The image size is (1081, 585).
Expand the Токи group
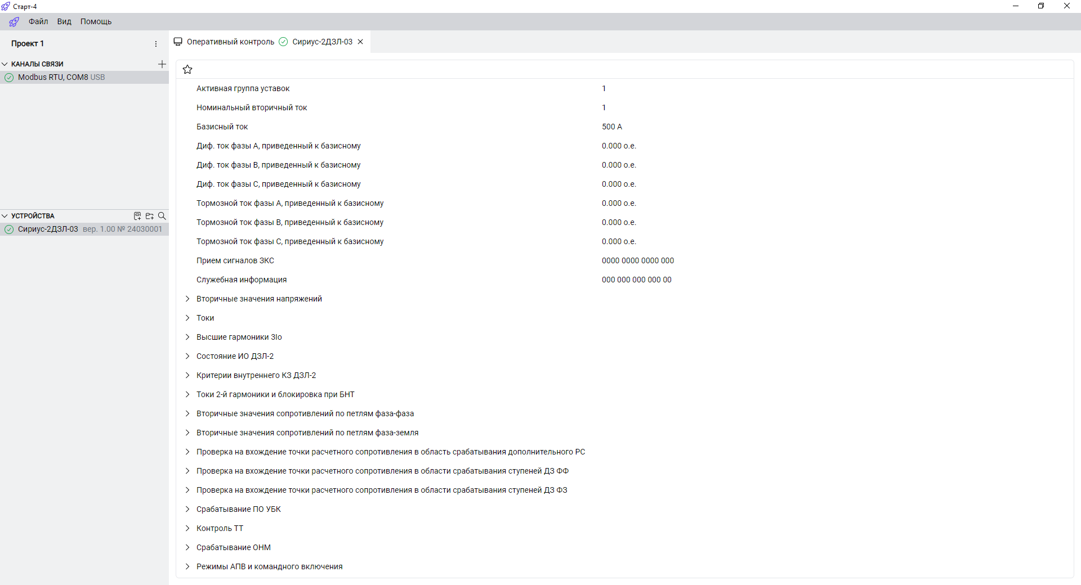tap(187, 318)
